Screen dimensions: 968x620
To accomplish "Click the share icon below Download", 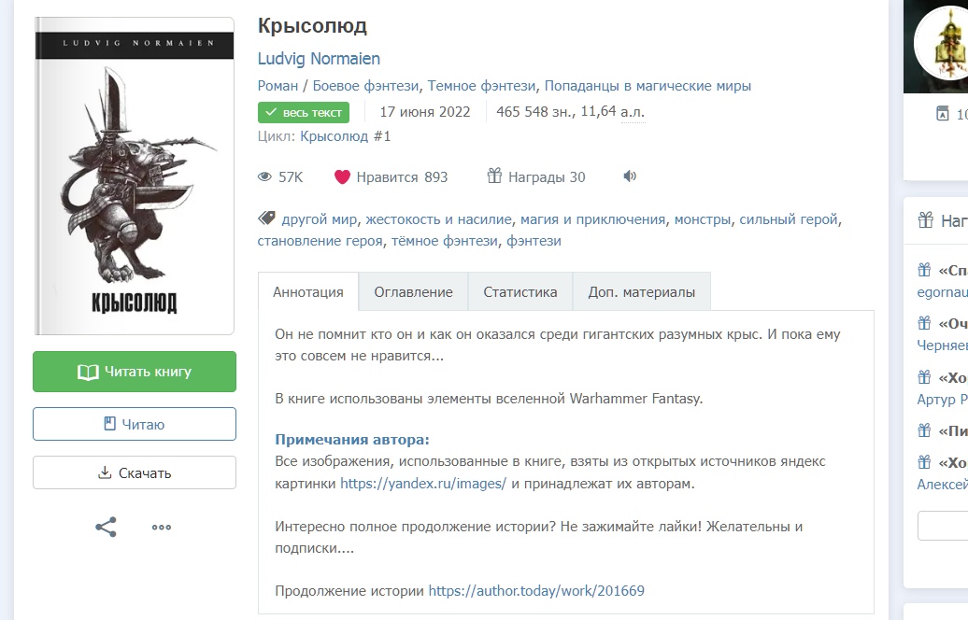I will point(107,527).
